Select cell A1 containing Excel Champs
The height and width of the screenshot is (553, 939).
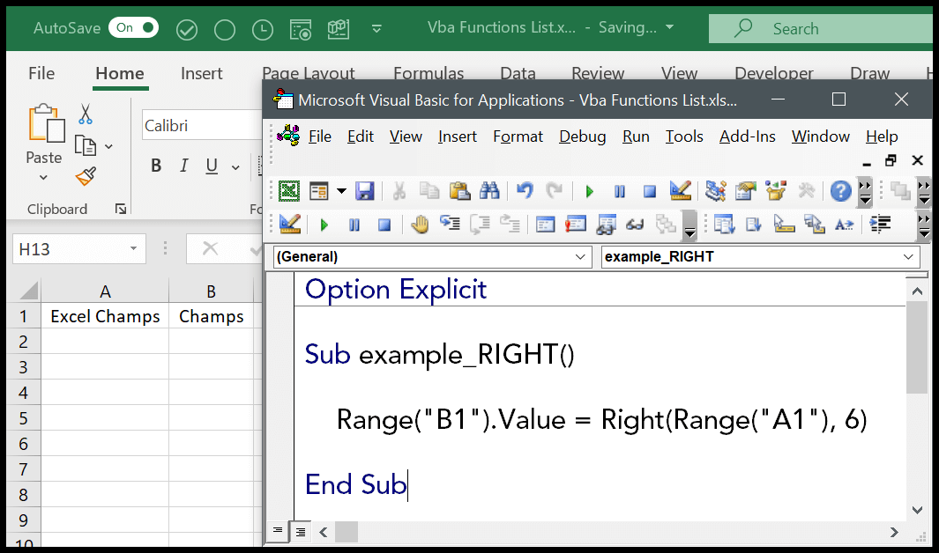coord(105,315)
